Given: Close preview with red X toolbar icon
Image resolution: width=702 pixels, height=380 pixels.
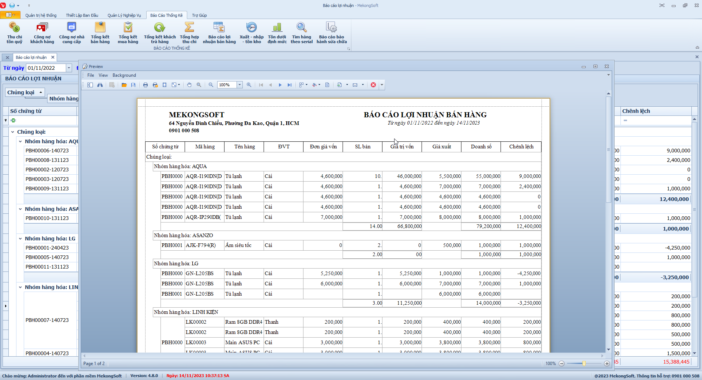Looking at the screenshot, I should point(373,85).
